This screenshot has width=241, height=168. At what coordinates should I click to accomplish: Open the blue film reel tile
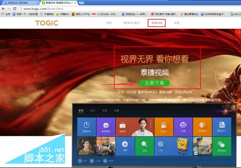(x=125, y=146)
